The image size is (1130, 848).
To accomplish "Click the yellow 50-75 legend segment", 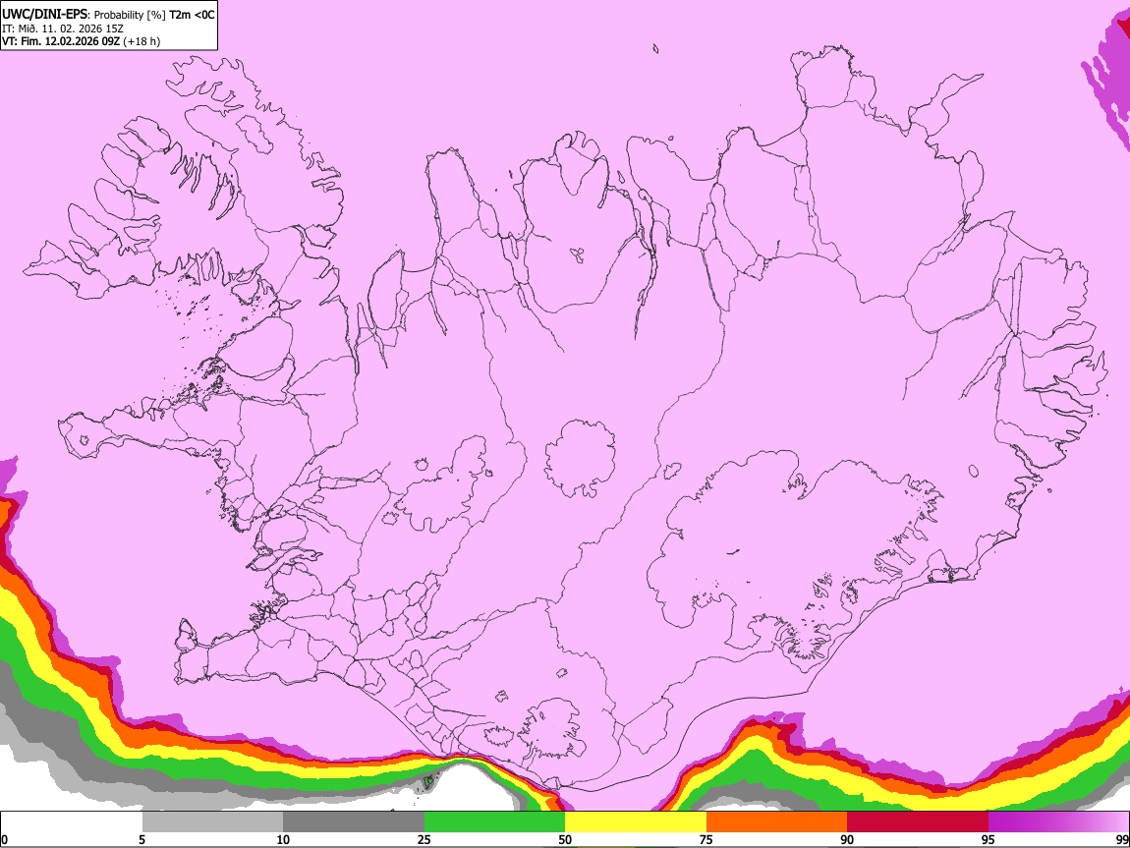I will tap(636, 822).
